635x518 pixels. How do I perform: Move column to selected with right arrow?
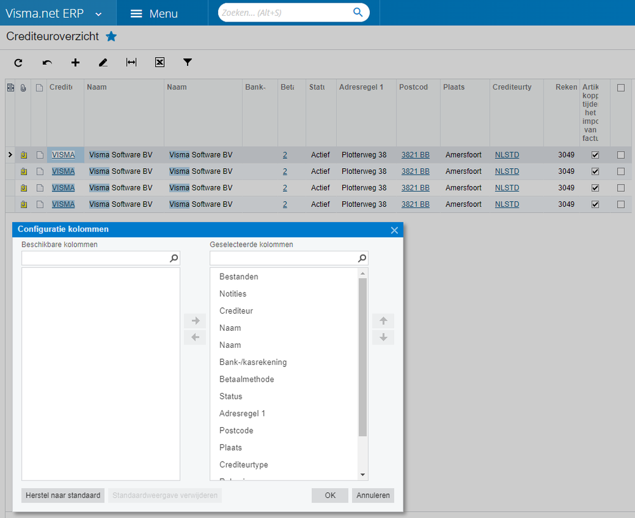coord(195,321)
